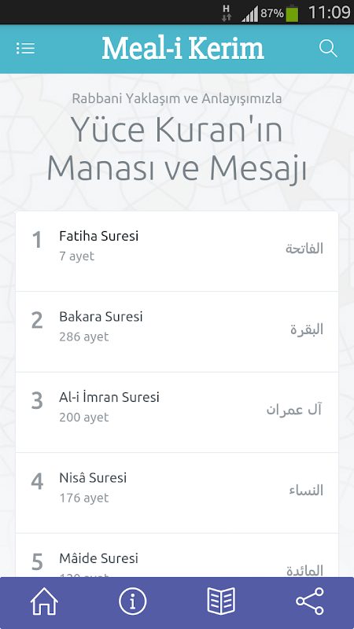Tap the Meal-i Kerim title
Viewport: 354px width, 629px height.
coord(183,49)
